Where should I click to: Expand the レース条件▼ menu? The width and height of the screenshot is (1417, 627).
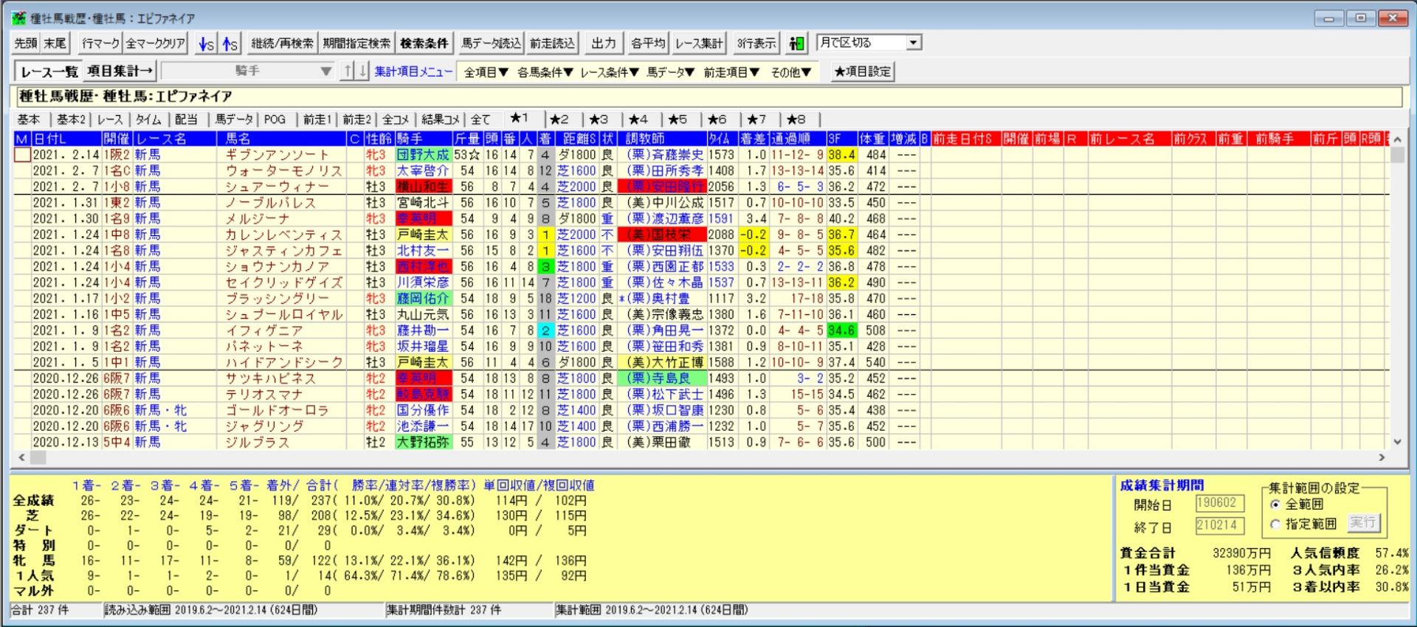pyautogui.click(x=609, y=72)
